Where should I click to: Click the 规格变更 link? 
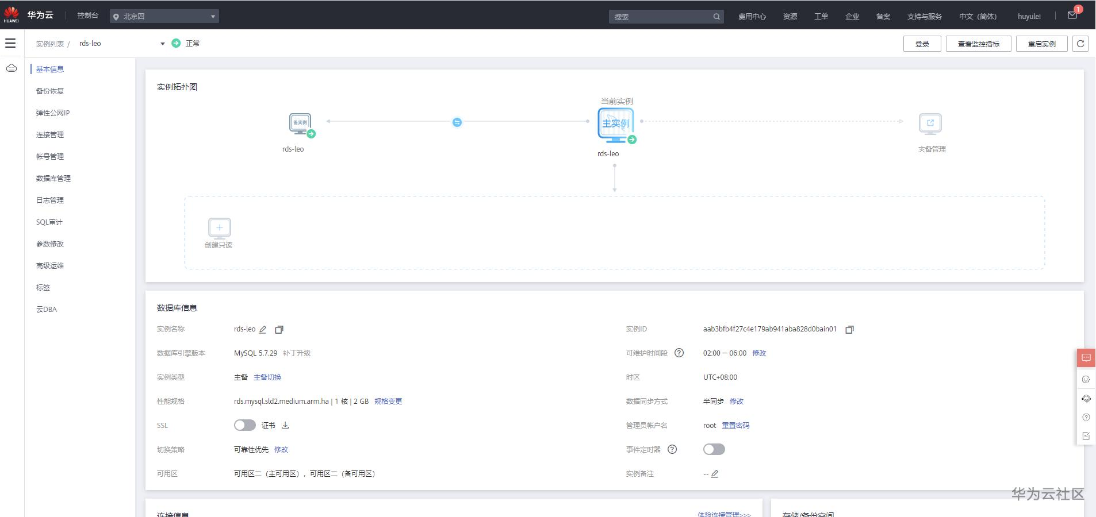[388, 401]
